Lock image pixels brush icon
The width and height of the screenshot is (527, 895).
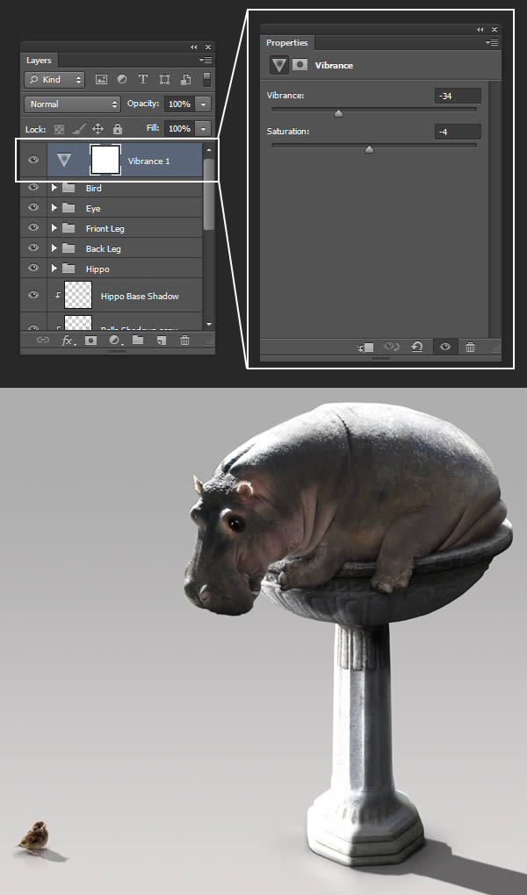(x=78, y=129)
